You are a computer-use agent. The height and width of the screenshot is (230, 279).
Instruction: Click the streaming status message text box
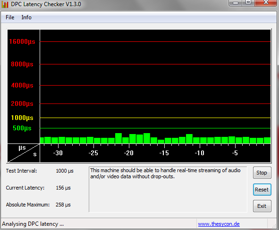click(x=168, y=189)
